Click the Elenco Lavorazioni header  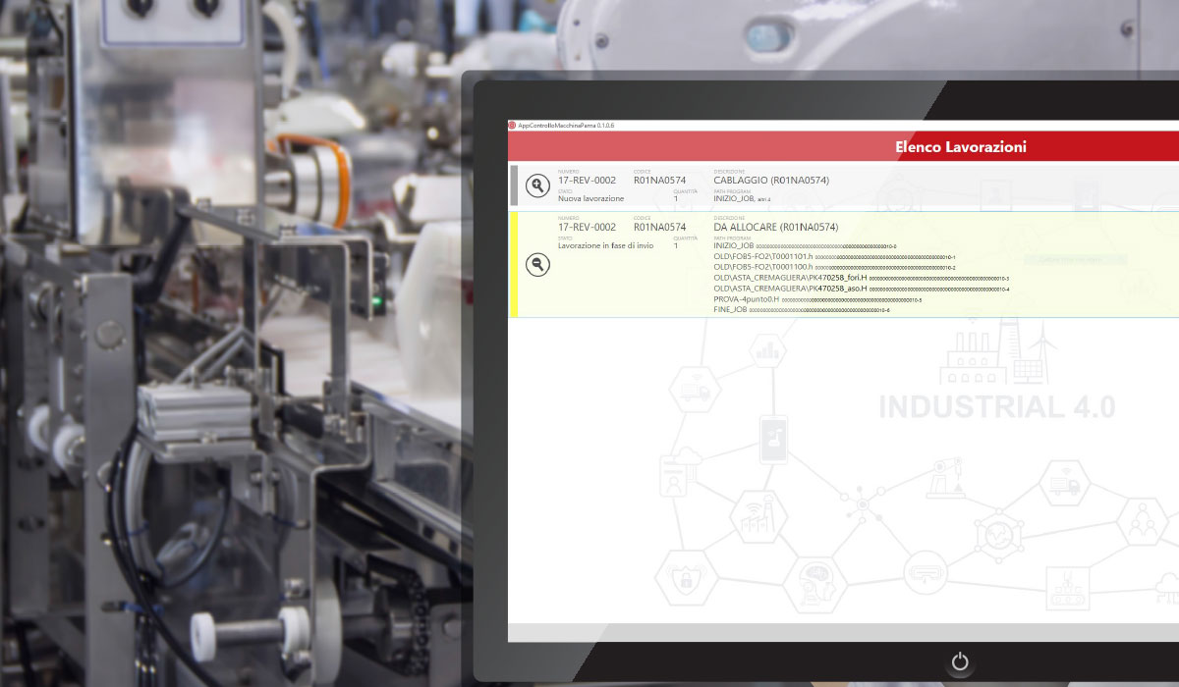point(960,147)
